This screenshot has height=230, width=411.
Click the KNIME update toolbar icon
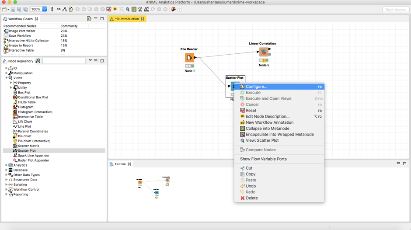(173, 9)
